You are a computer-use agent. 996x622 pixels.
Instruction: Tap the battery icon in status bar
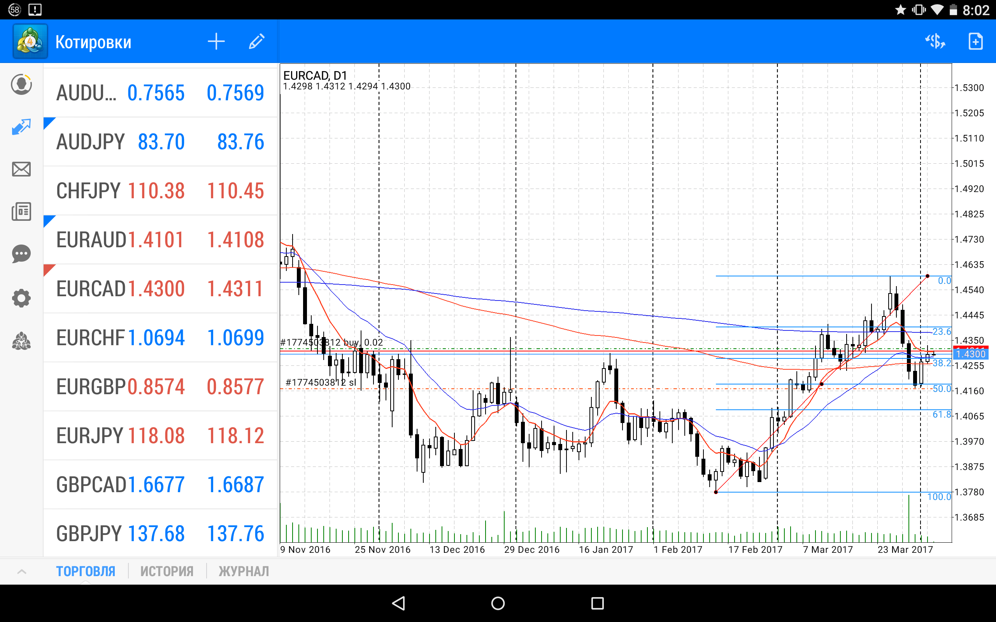pyautogui.click(x=953, y=9)
